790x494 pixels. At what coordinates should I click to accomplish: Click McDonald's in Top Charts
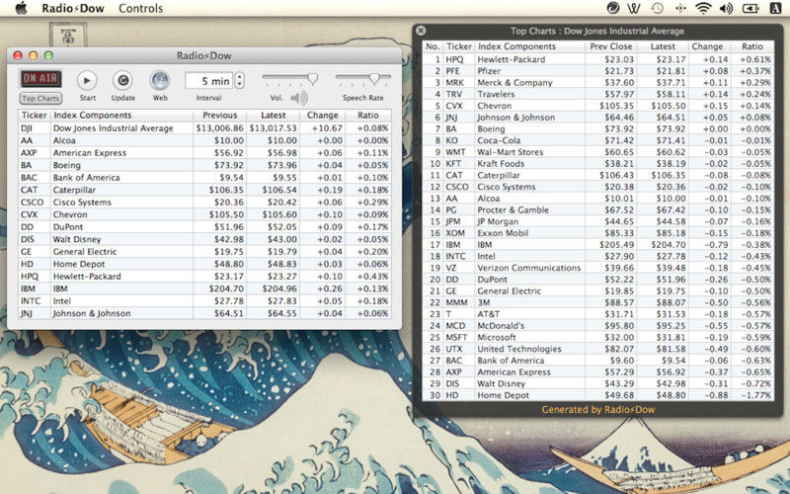point(501,326)
